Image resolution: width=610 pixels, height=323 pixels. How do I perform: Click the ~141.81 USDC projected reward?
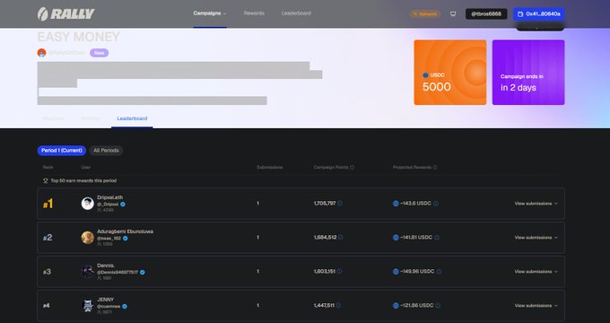pyautogui.click(x=416, y=238)
